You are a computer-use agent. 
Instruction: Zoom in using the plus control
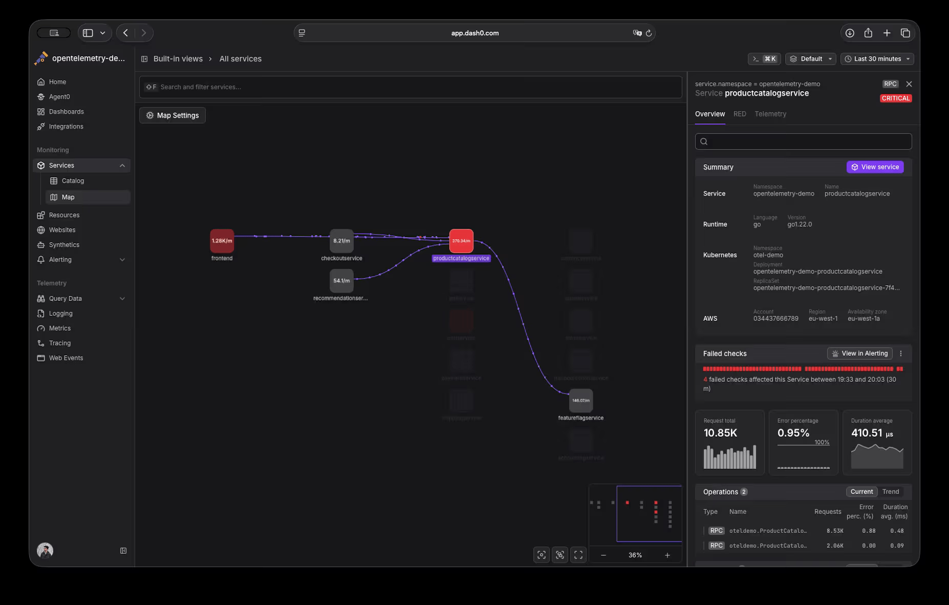(x=667, y=555)
